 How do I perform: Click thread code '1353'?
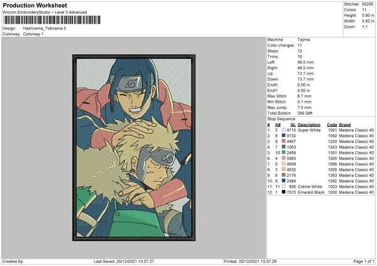click(332, 147)
